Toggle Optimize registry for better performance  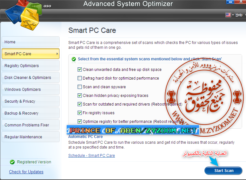tap(80, 121)
